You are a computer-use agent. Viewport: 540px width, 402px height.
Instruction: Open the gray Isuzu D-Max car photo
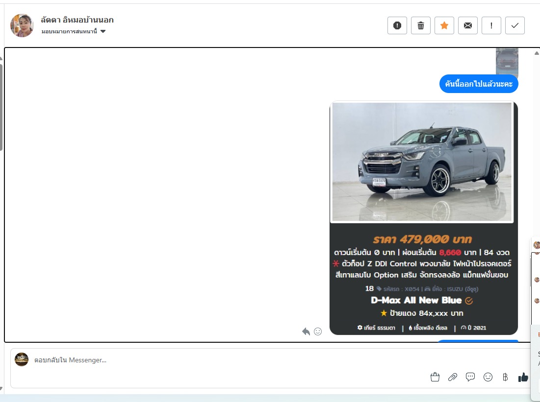pos(422,162)
